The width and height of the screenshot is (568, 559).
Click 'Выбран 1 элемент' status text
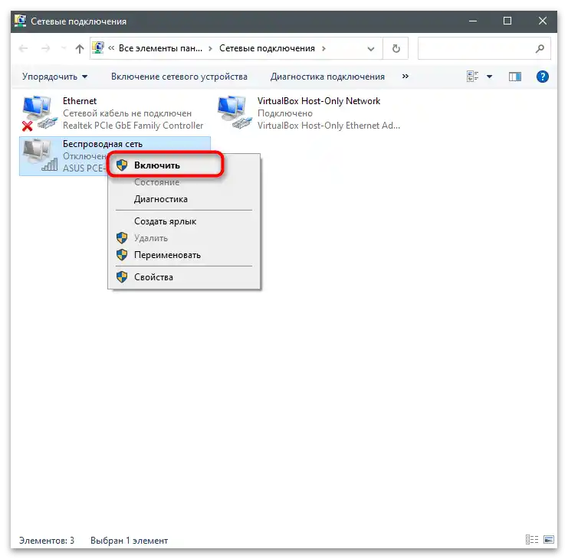point(130,541)
